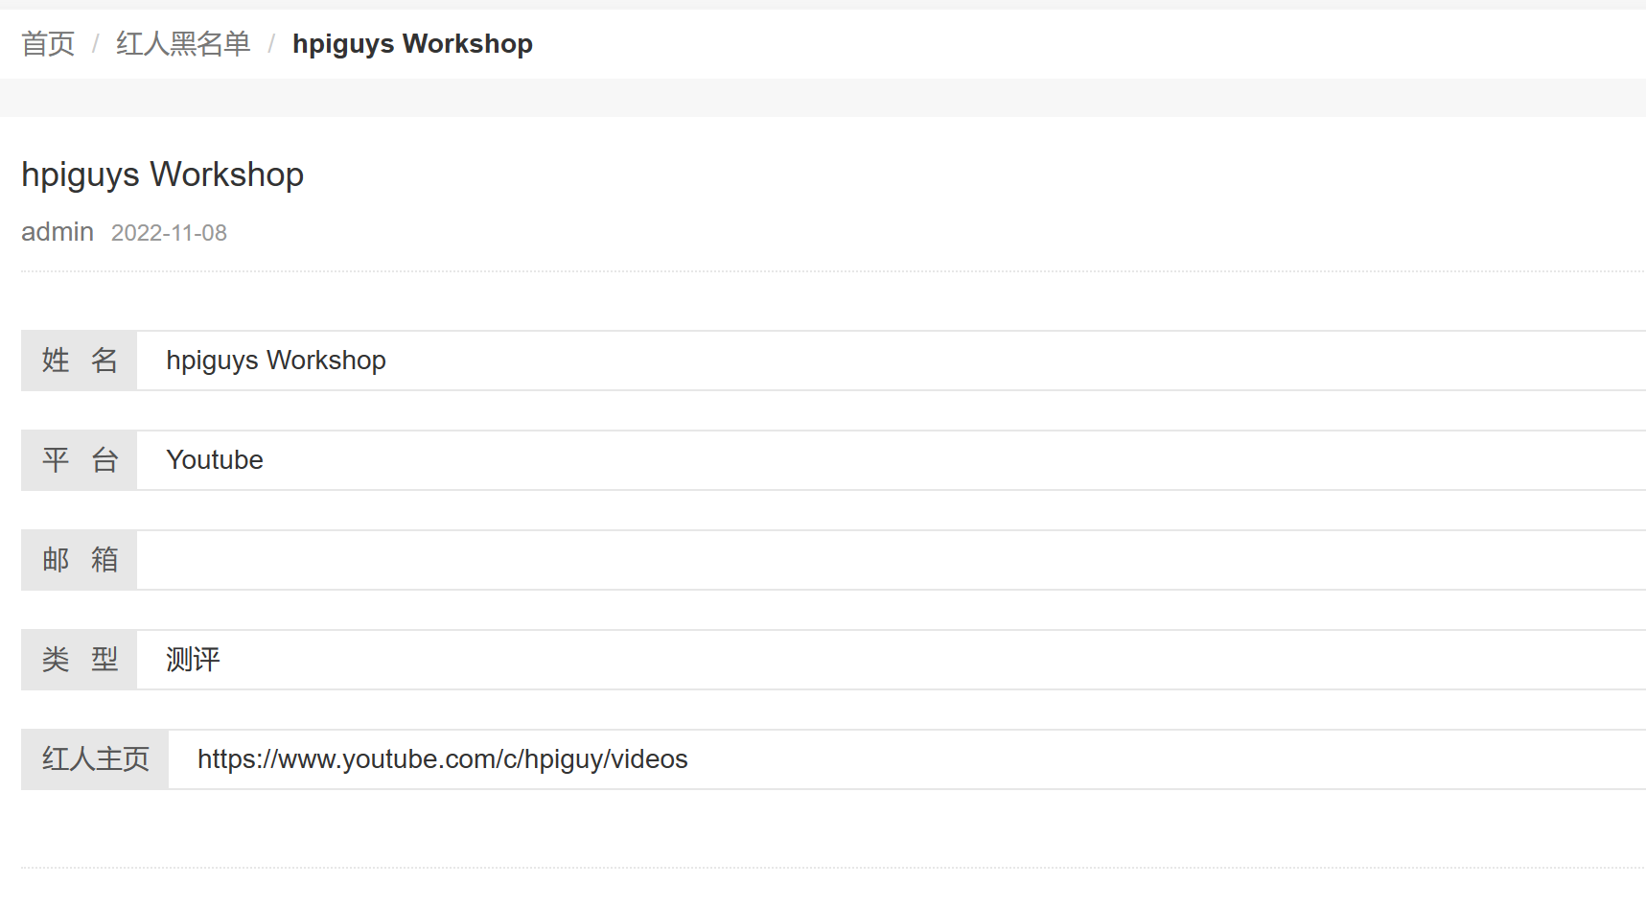Click the gray band below the breadcrumb
1646x909 pixels.
click(x=823, y=98)
